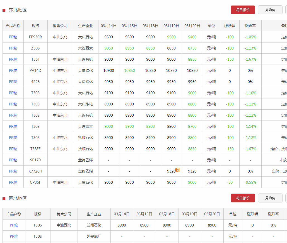Open PP粒 link in 兰州石化 row

point(14,225)
